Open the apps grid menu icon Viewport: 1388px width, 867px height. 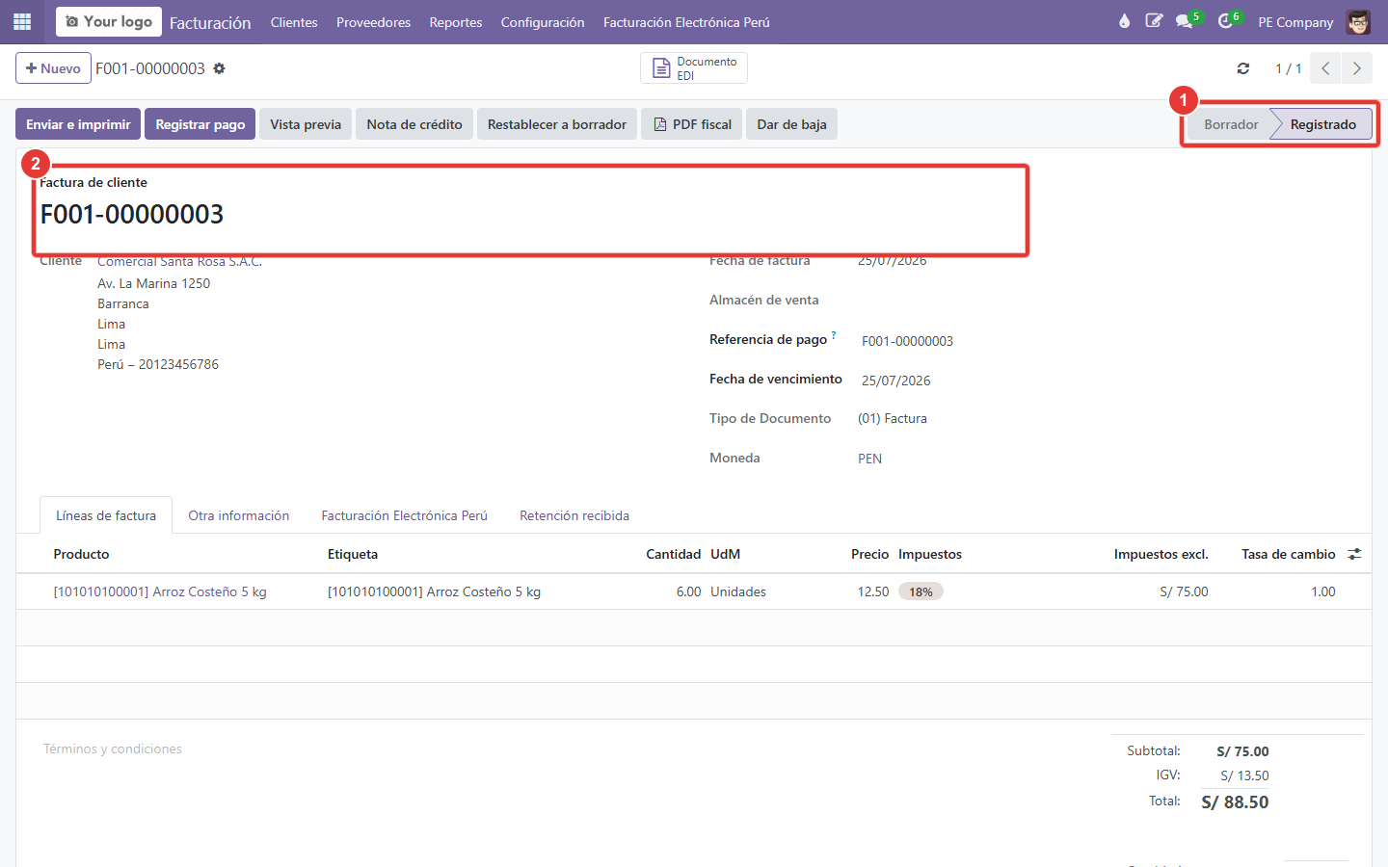coord(22,21)
